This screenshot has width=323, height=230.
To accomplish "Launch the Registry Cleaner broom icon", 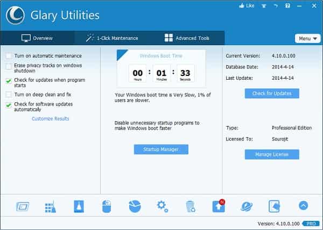I will click(x=51, y=206).
